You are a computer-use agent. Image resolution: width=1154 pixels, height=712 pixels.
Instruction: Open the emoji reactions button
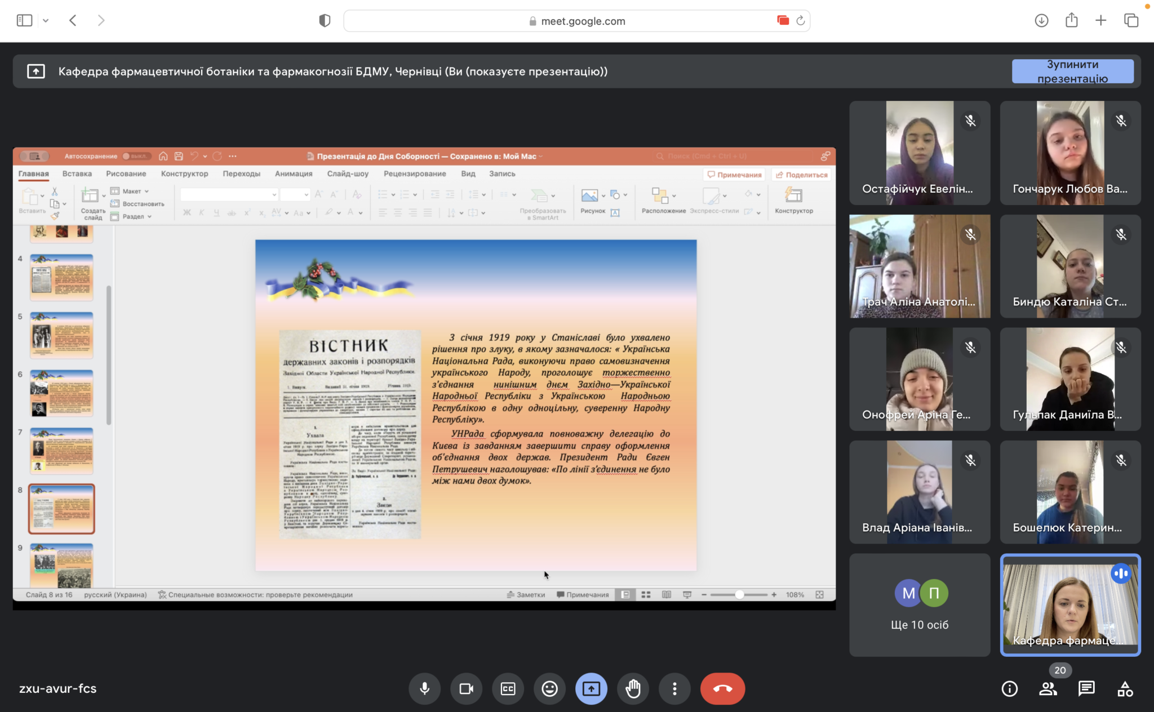tap(549, 688)
